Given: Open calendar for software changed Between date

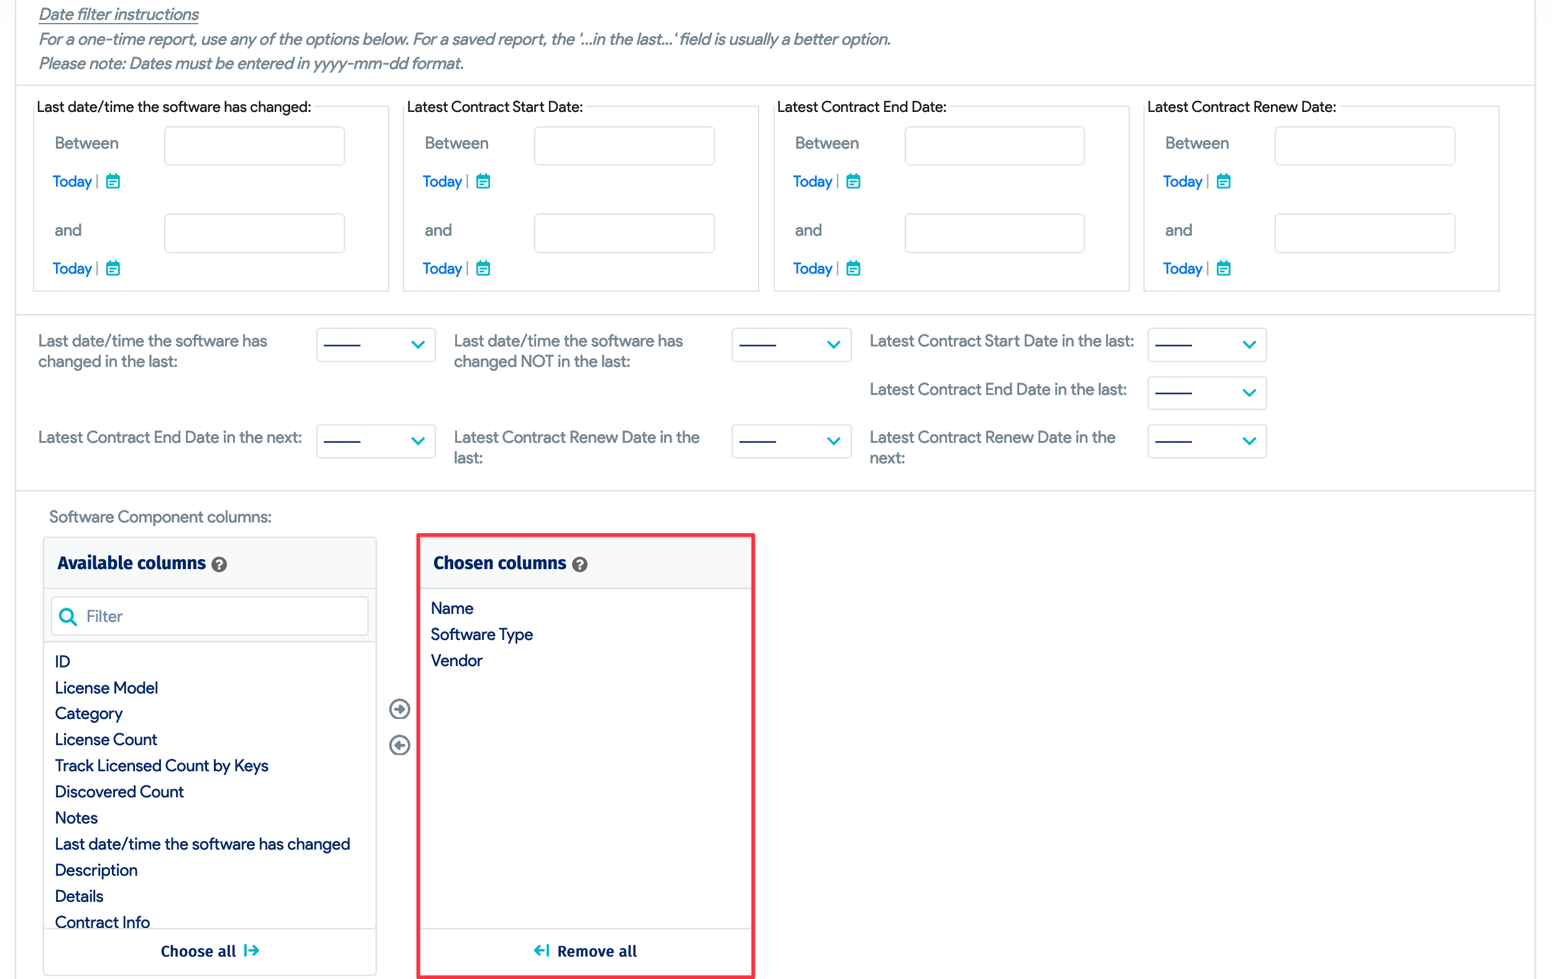Looking at the screenshot, I should pos(113,182).
